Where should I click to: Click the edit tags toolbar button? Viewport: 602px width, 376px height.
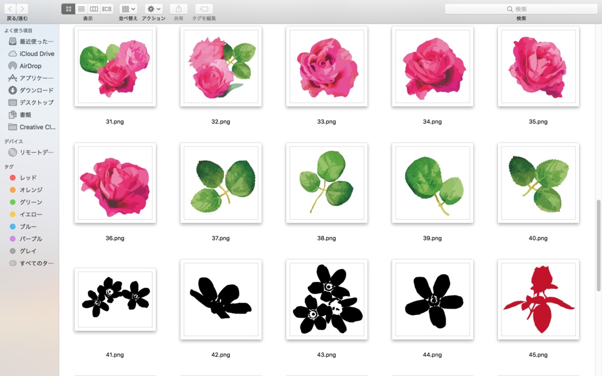tap(204, 9)
